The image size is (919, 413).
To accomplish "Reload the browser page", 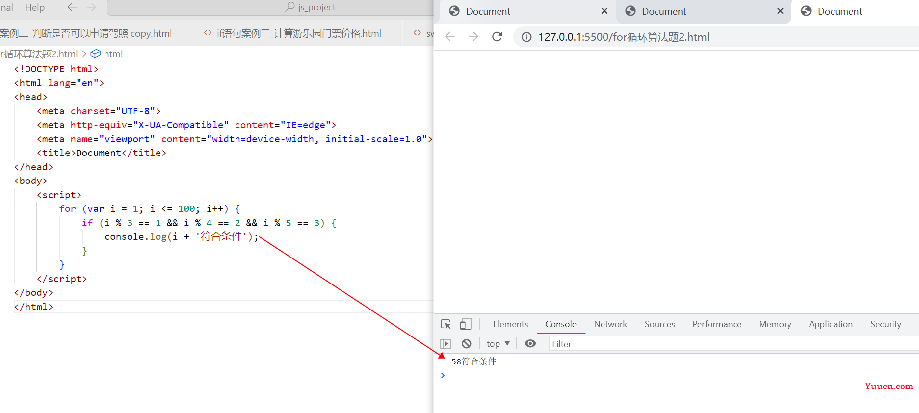I will pos(497,37).
